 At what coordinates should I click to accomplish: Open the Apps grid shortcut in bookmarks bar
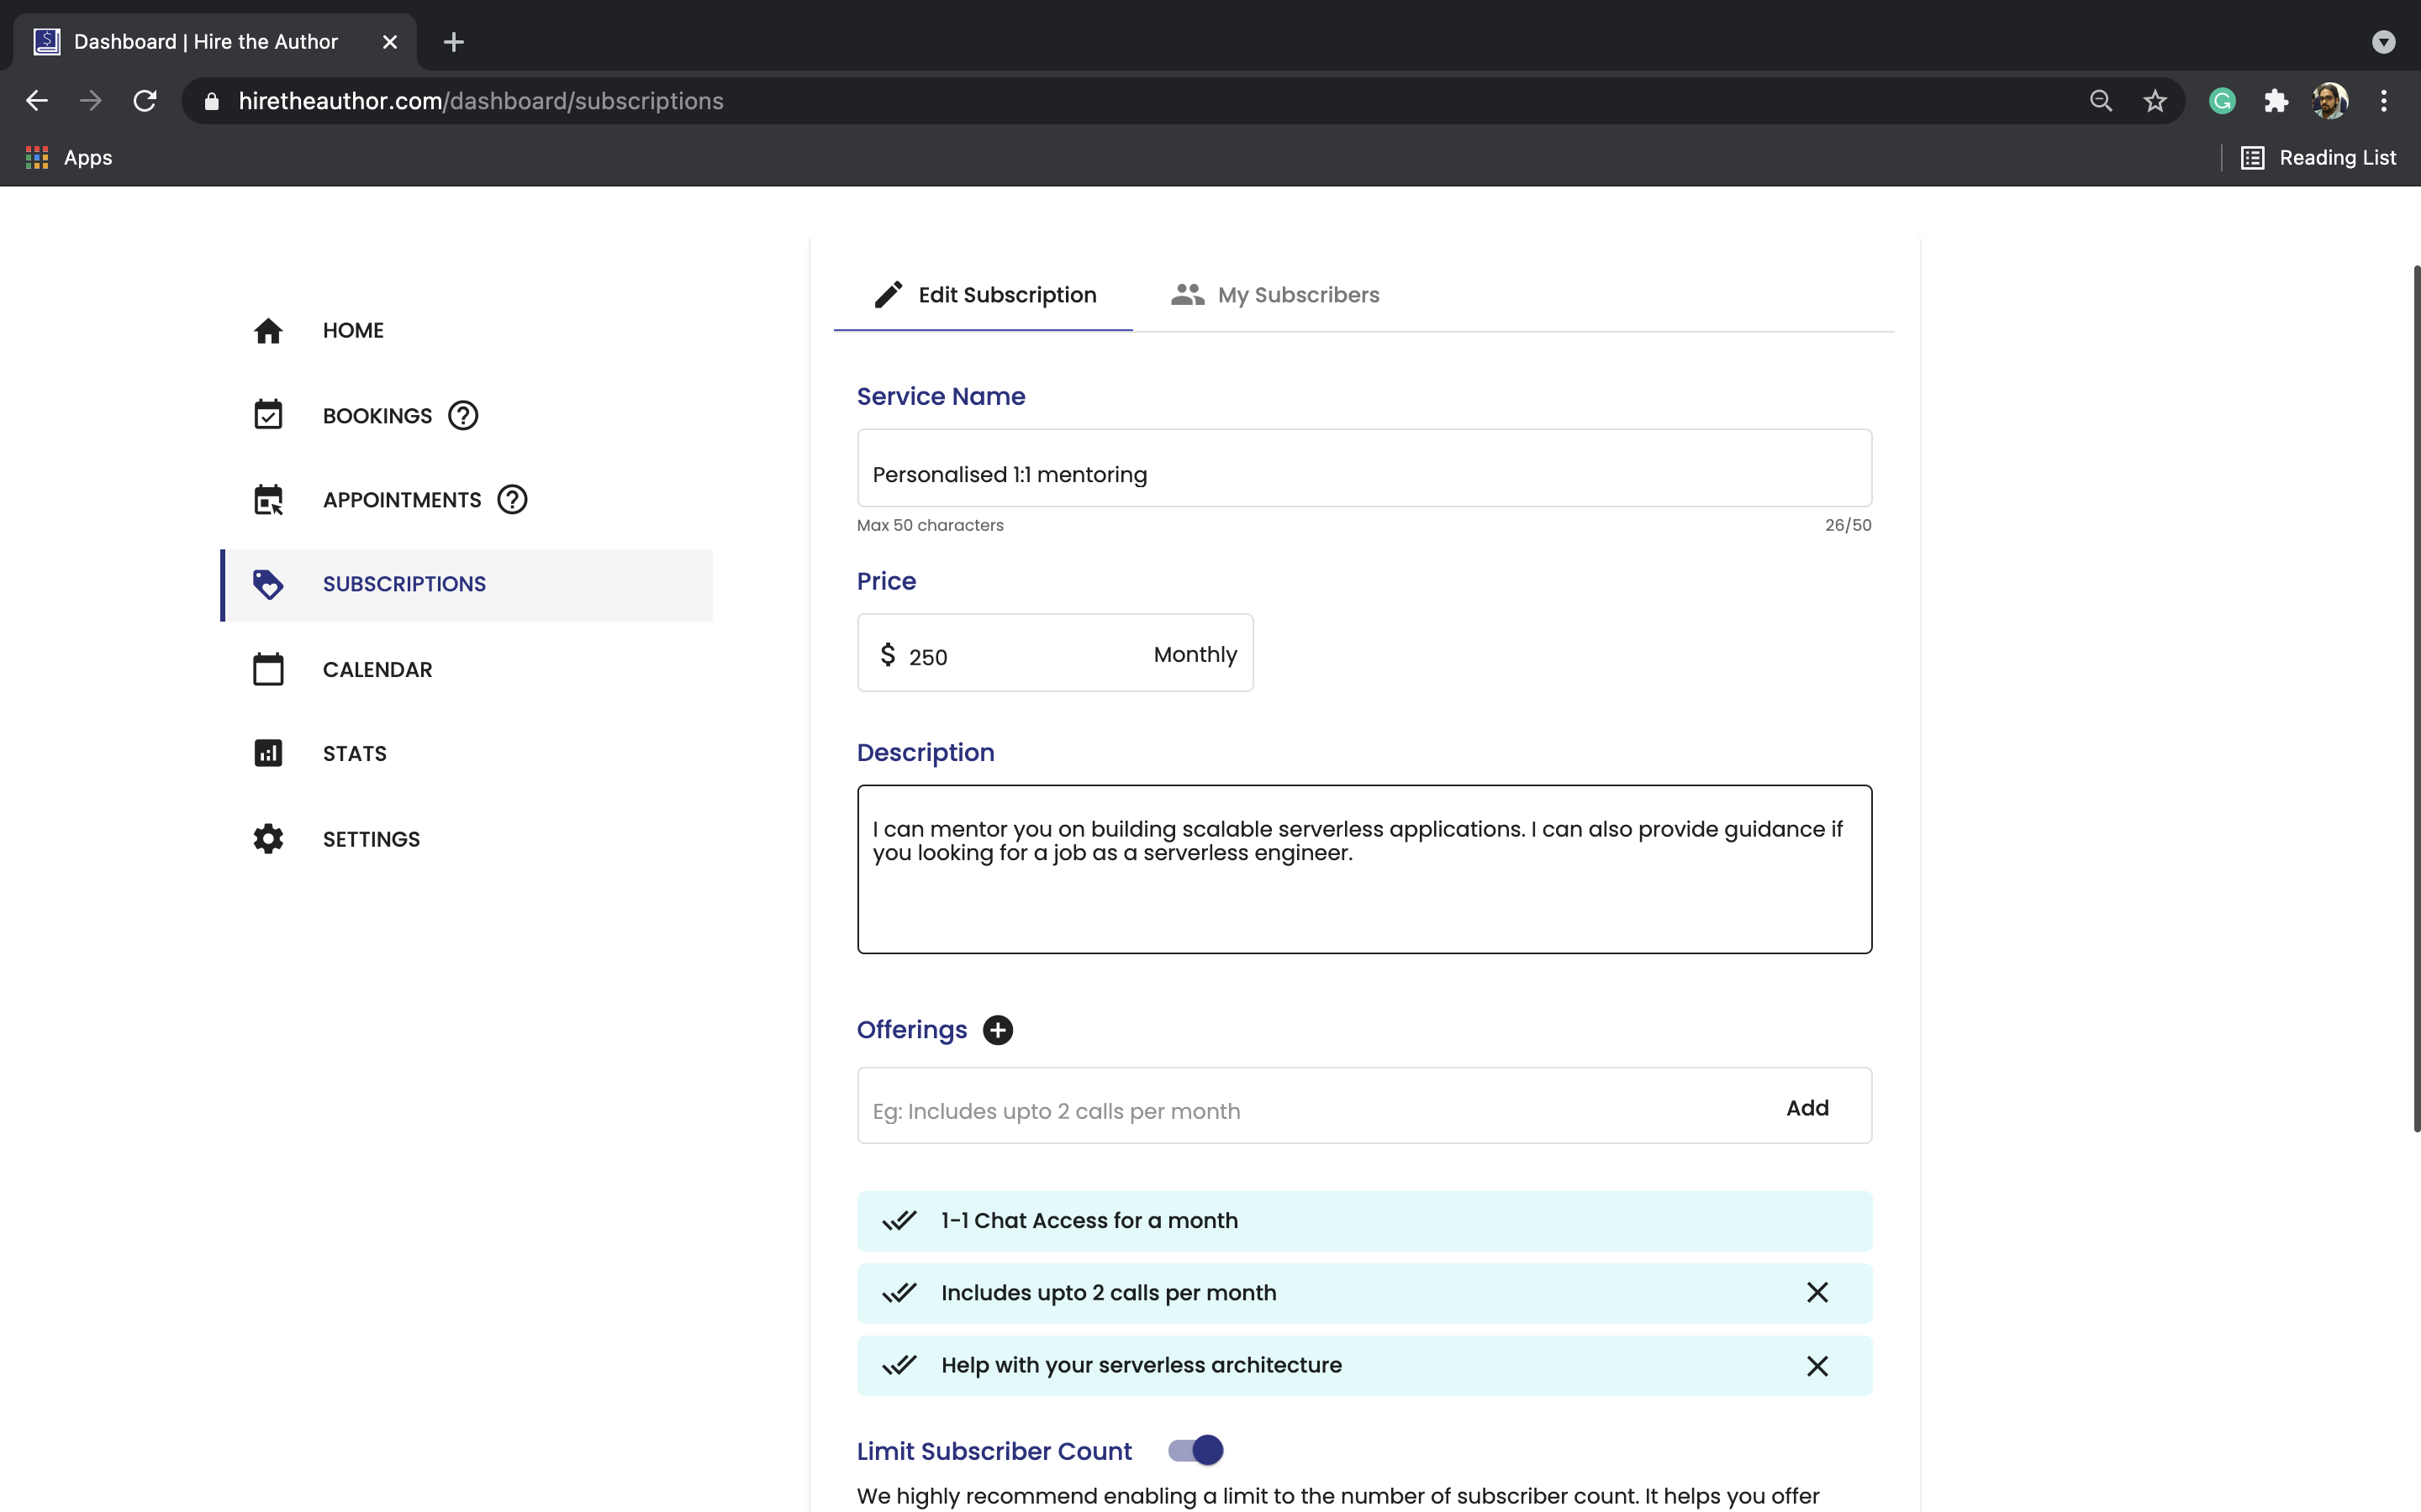[x=68, y=158]
